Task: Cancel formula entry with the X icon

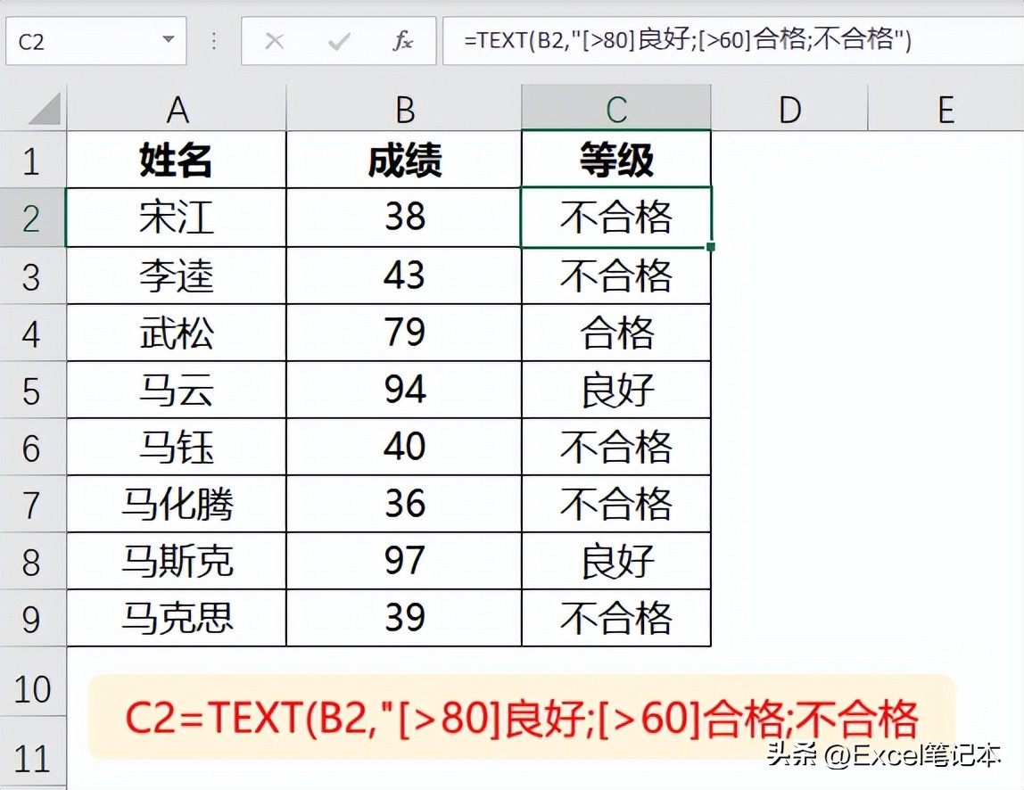Action: click(x=276, y=40)
